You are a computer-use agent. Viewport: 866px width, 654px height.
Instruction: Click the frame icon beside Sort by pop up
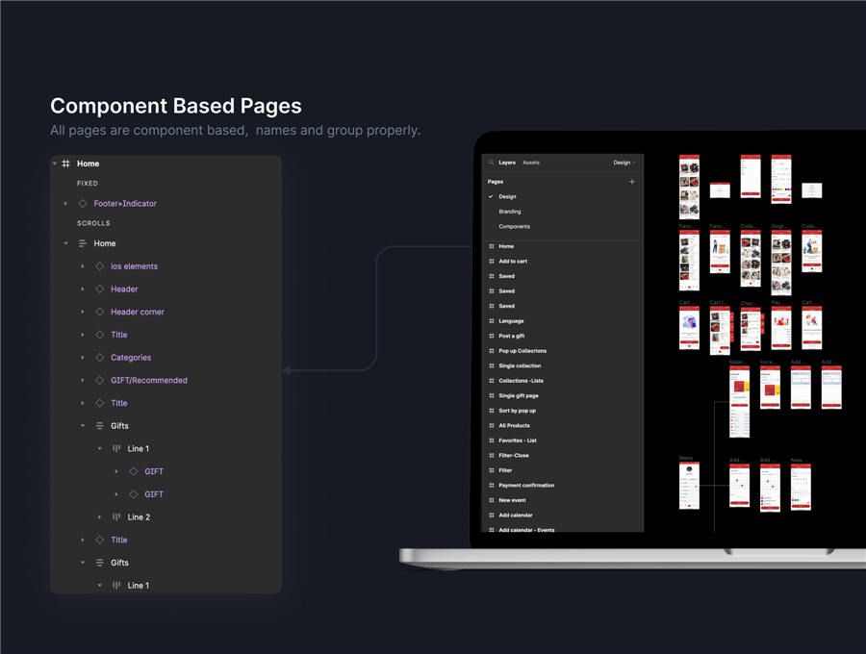tap(491, 411)
